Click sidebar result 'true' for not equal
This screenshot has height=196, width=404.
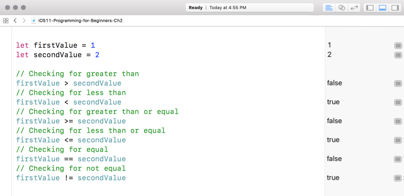point(333,178)
